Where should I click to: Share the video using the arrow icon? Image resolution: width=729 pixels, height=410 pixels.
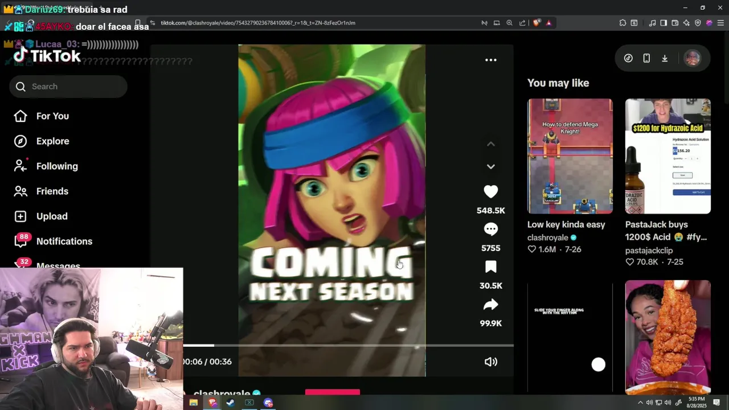[x=490, y=305]
